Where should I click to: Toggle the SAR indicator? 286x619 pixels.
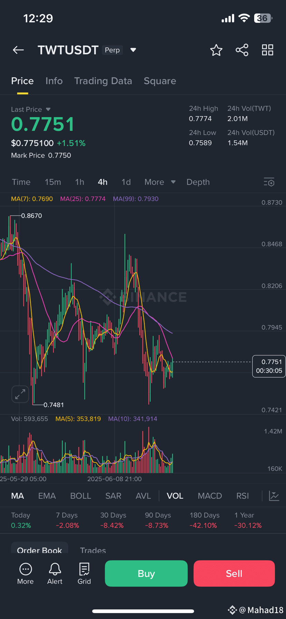(113, 496)
